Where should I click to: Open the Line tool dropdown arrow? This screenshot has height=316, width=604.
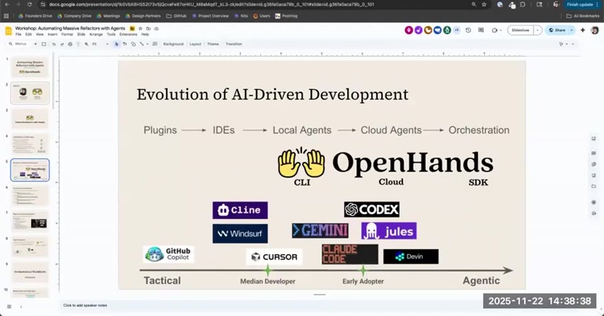click(x=147, y=44)
